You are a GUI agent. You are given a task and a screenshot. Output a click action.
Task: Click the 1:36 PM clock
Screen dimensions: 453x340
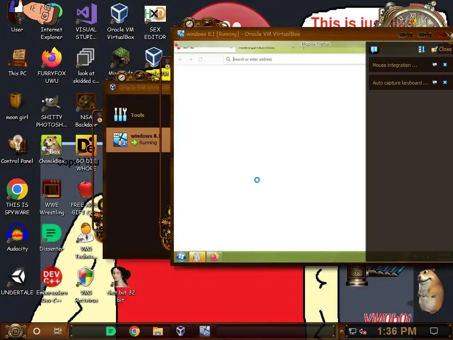pyautogui.click(x=397, y=331)
